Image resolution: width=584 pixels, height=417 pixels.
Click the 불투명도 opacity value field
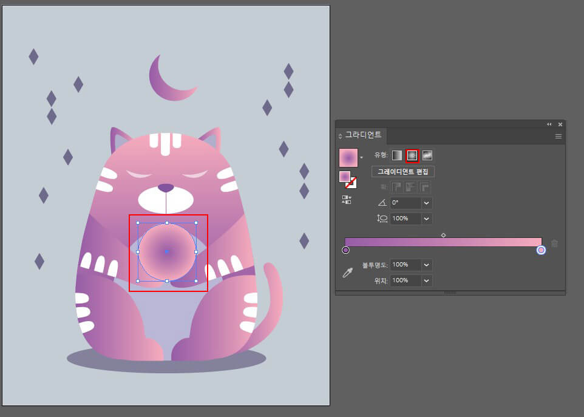pyautogui.click(x=406, y=265)
